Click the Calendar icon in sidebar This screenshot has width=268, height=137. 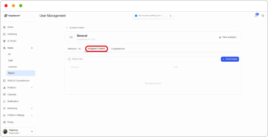[4, 94]
